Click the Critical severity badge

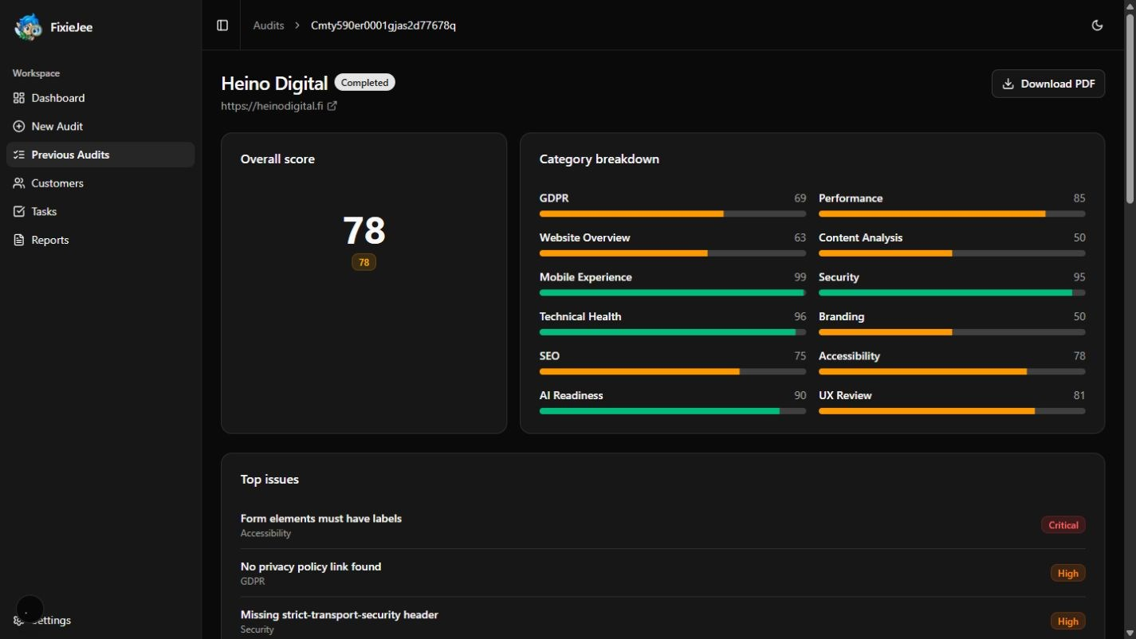1063,525
